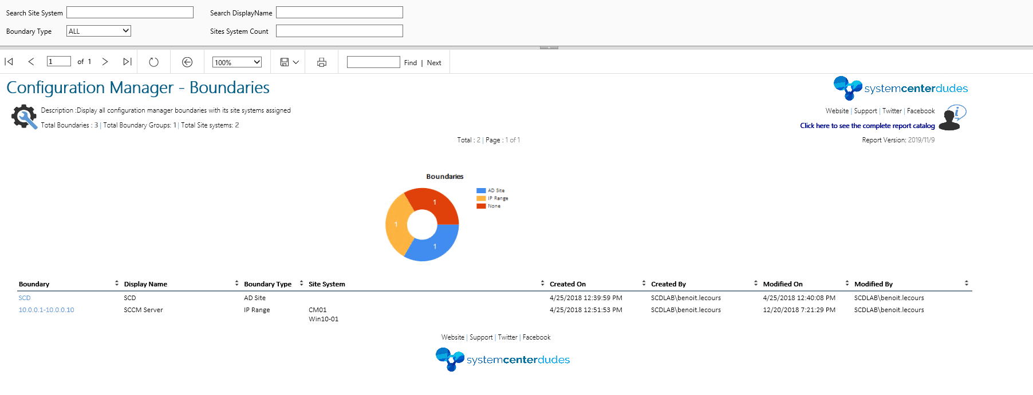Click the Report Version 2019/11/9 text
The width and height of the screenshot is (1033, 395).
pos(898,140)
